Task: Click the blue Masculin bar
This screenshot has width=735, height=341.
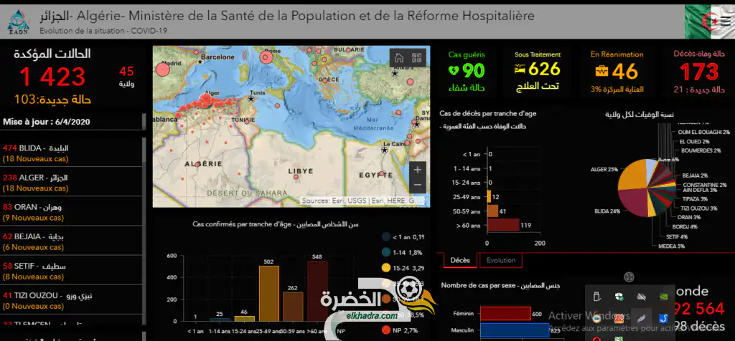Action: coord(515,330)
